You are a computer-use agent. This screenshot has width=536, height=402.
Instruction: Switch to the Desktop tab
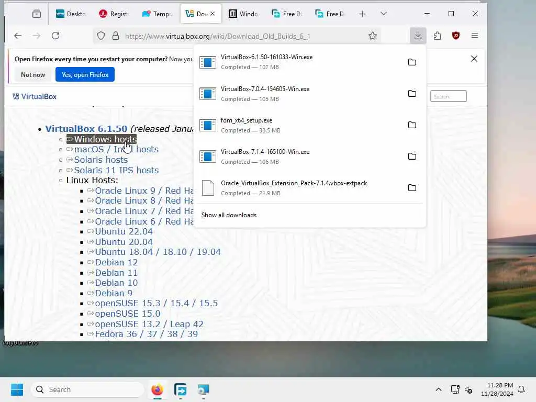(71, 14)
